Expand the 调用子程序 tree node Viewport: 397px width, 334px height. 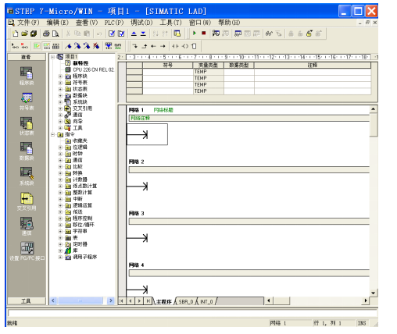pyautogui.click(x=60, y=258)
